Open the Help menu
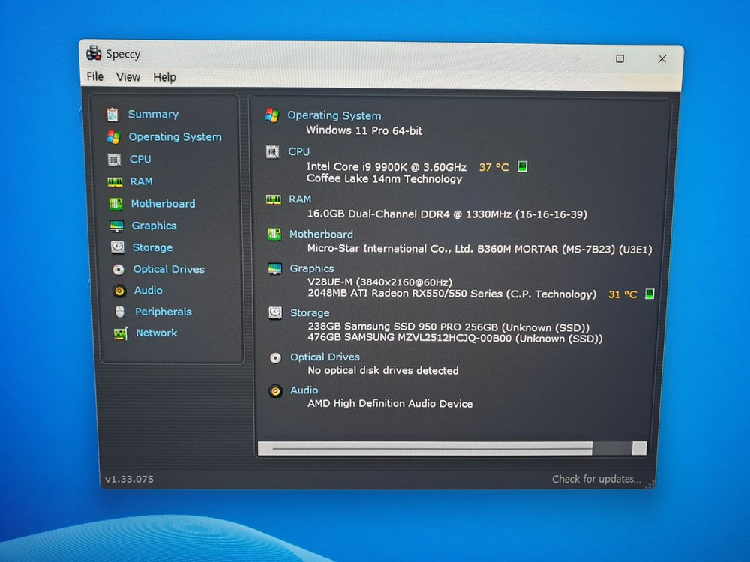750x562 pixels. (164, 77)
